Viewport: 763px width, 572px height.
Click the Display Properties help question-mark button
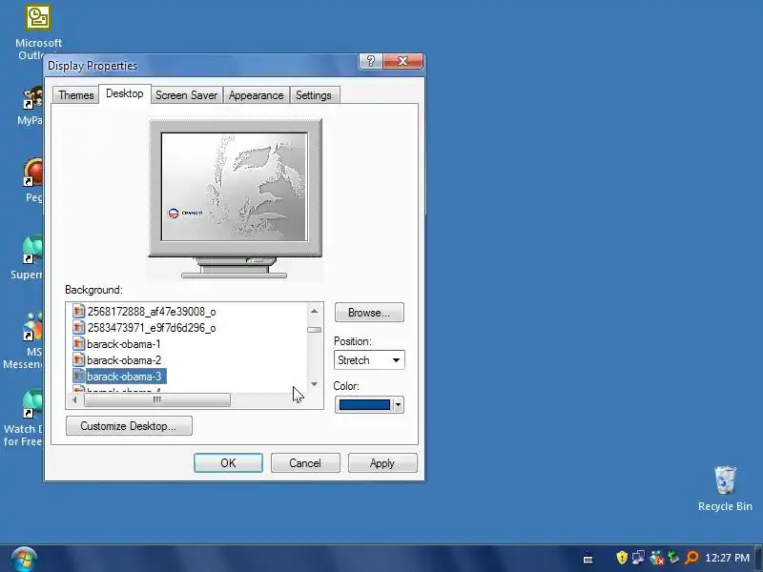371,61
